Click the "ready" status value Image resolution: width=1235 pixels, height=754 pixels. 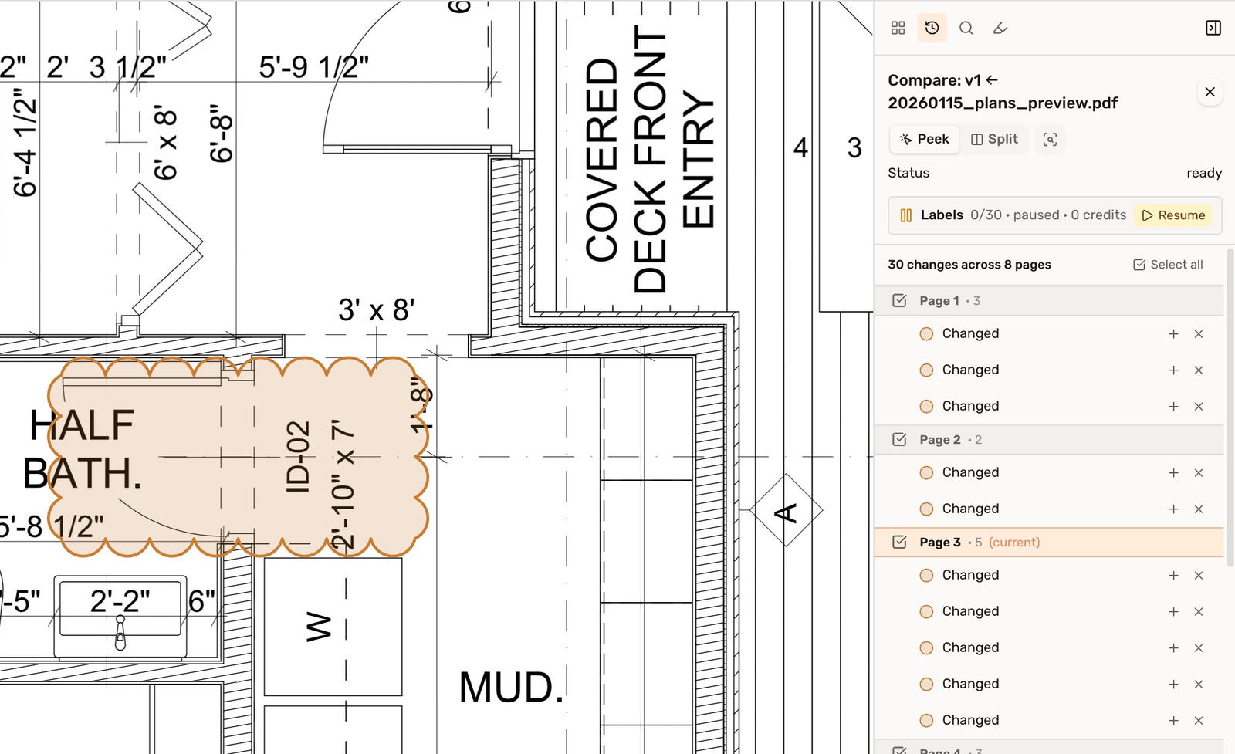point(1204,173)
